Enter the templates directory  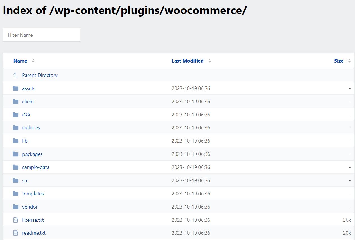[x=33, y=194]
